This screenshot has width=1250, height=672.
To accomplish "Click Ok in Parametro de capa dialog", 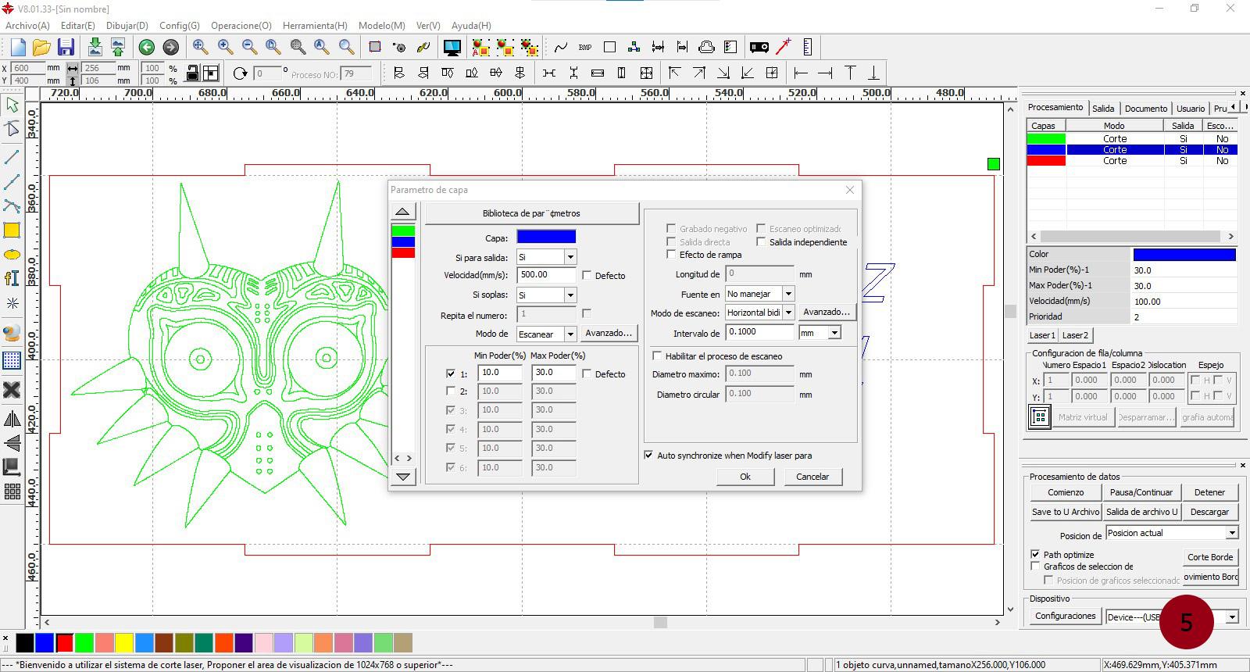I will [x=745, y=477].
